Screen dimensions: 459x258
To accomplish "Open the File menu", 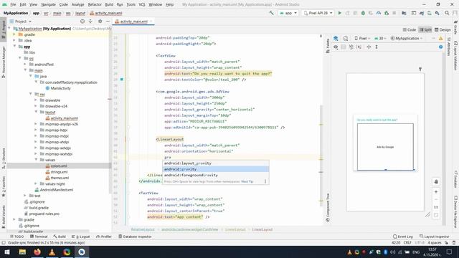I will coord(13,4).
